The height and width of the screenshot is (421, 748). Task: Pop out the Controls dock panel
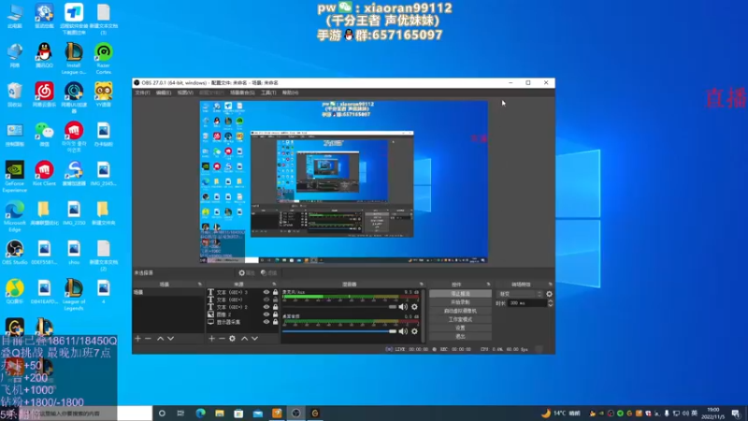click(488, 284)
